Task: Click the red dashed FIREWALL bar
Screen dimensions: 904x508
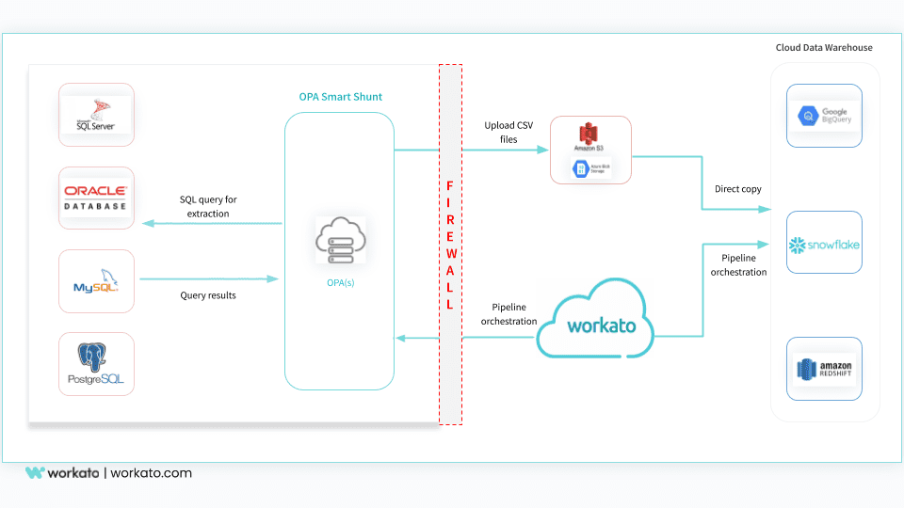Action: point(450,245)
